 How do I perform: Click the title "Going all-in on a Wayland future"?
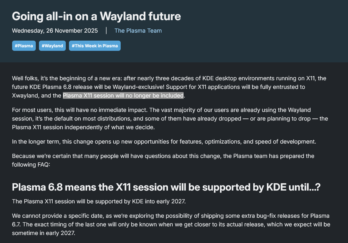(x=96, y=16)
